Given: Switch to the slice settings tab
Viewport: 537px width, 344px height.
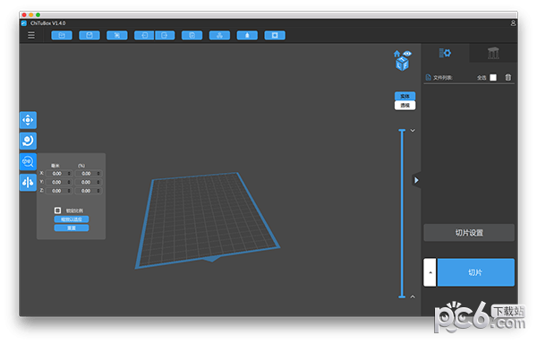Looking at the screenshot, I should point(445,53).
